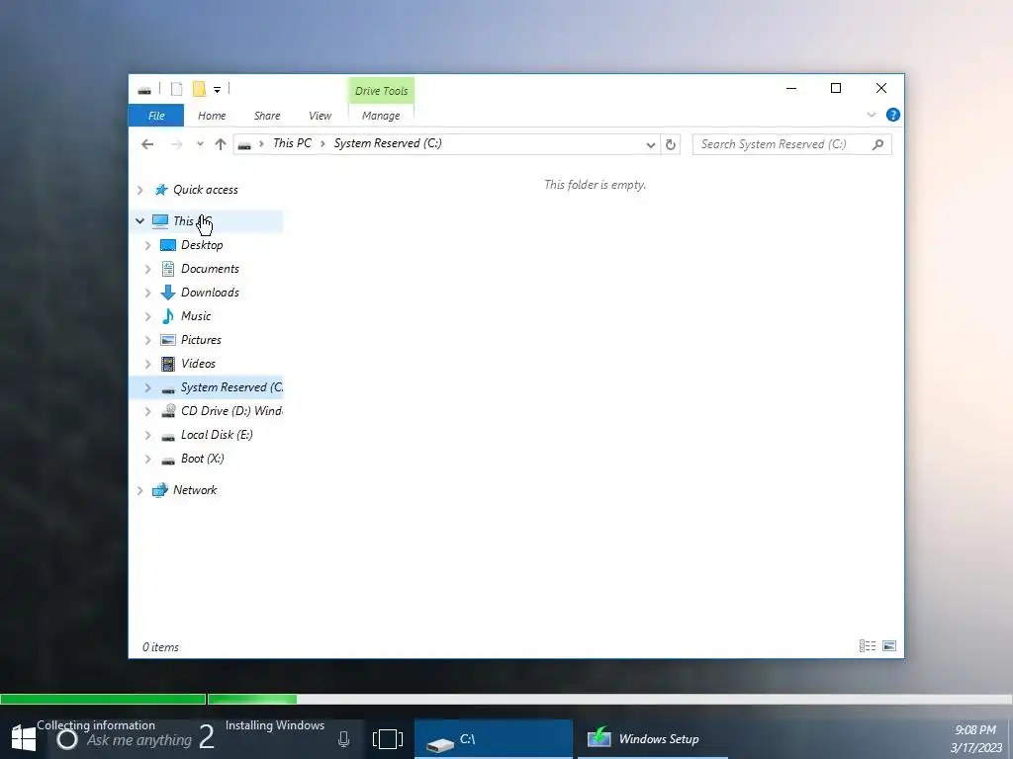Image resolution: width=1013 pixels, height=759 pixels.
Task: Open the Manage drive tools tab
Action: click(x=381, y=116)
